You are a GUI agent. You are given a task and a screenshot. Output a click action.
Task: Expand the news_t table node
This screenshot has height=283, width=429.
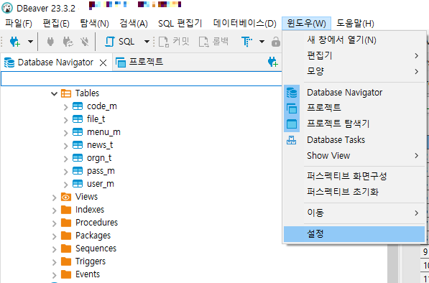pos(65,146)
